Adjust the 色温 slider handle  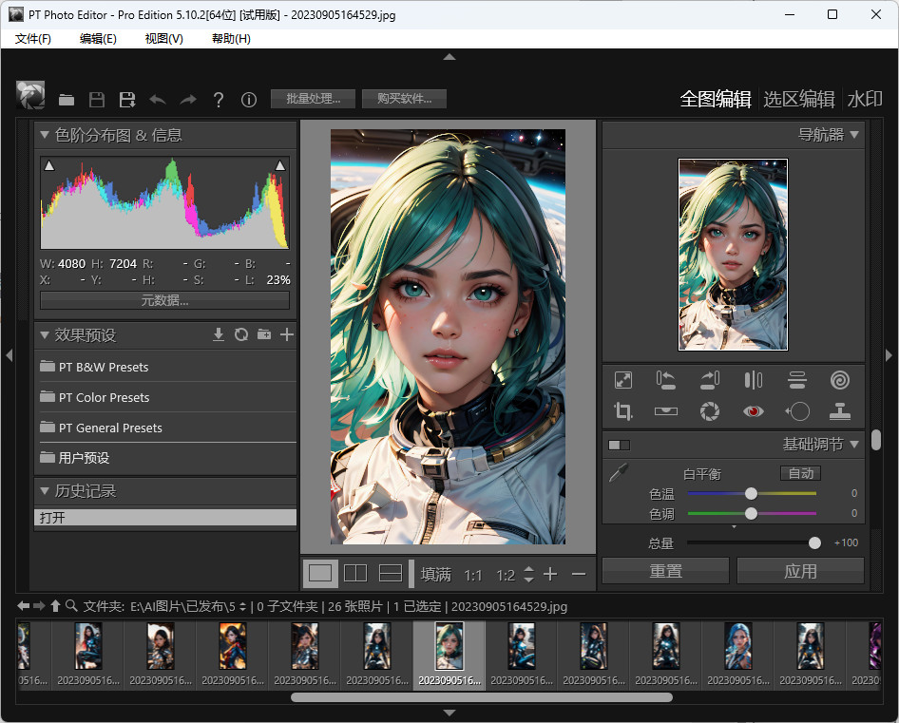[751, 493]
